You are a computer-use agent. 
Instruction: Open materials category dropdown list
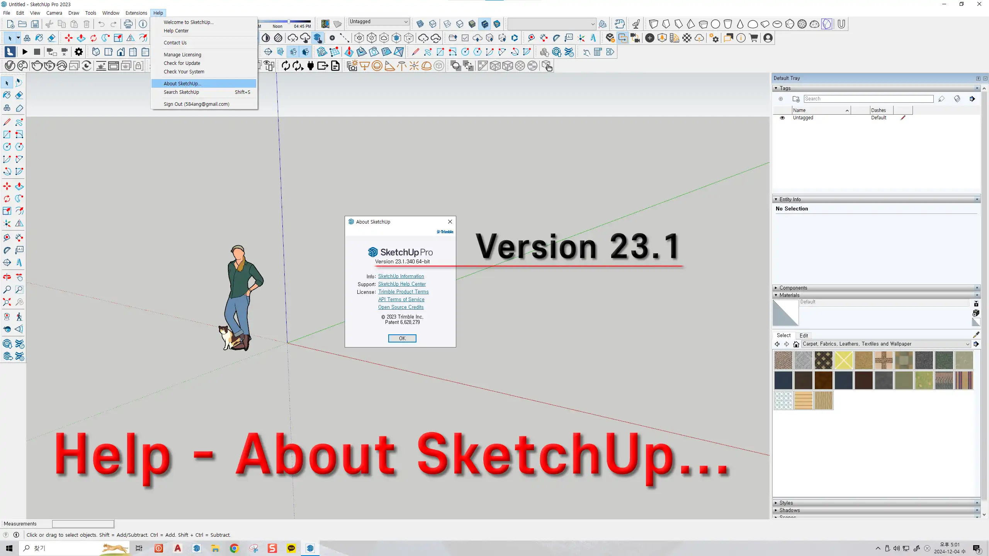(967, 344)
